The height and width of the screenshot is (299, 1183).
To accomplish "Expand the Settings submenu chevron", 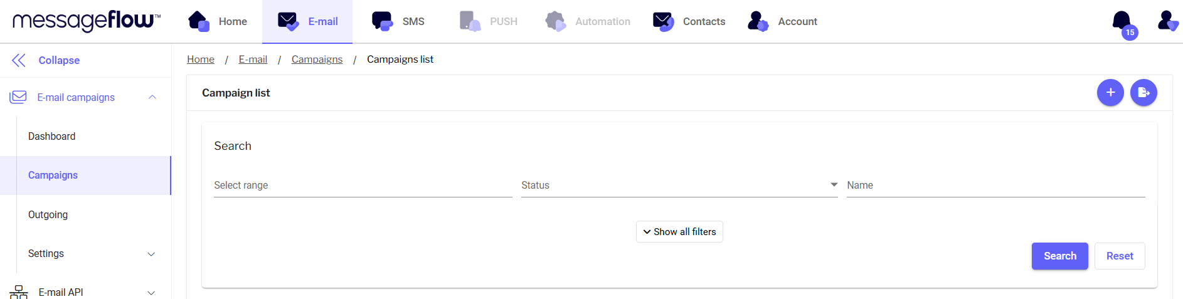I will [151, 254].
